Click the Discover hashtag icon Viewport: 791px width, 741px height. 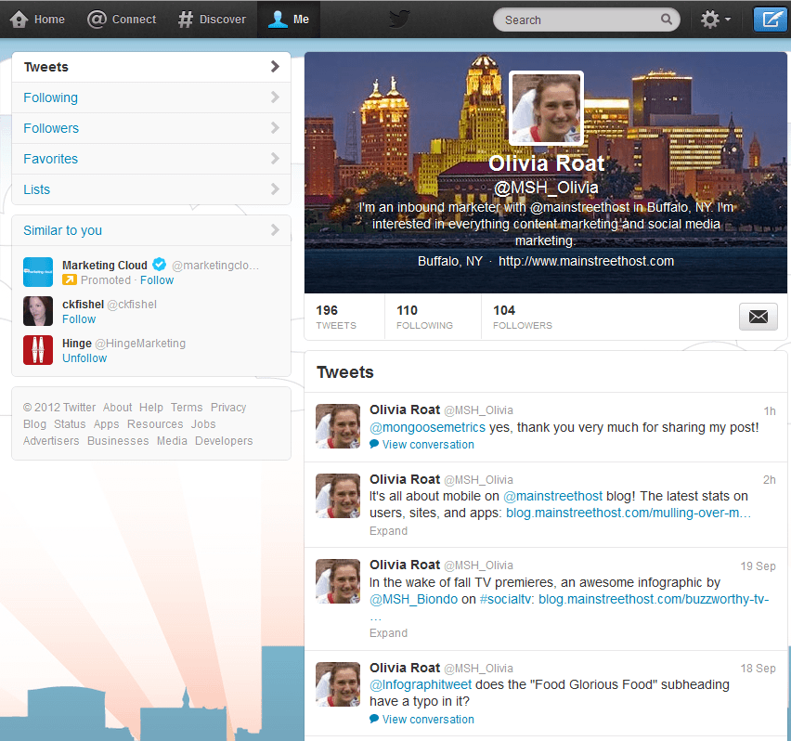click(x=186, y=19)
